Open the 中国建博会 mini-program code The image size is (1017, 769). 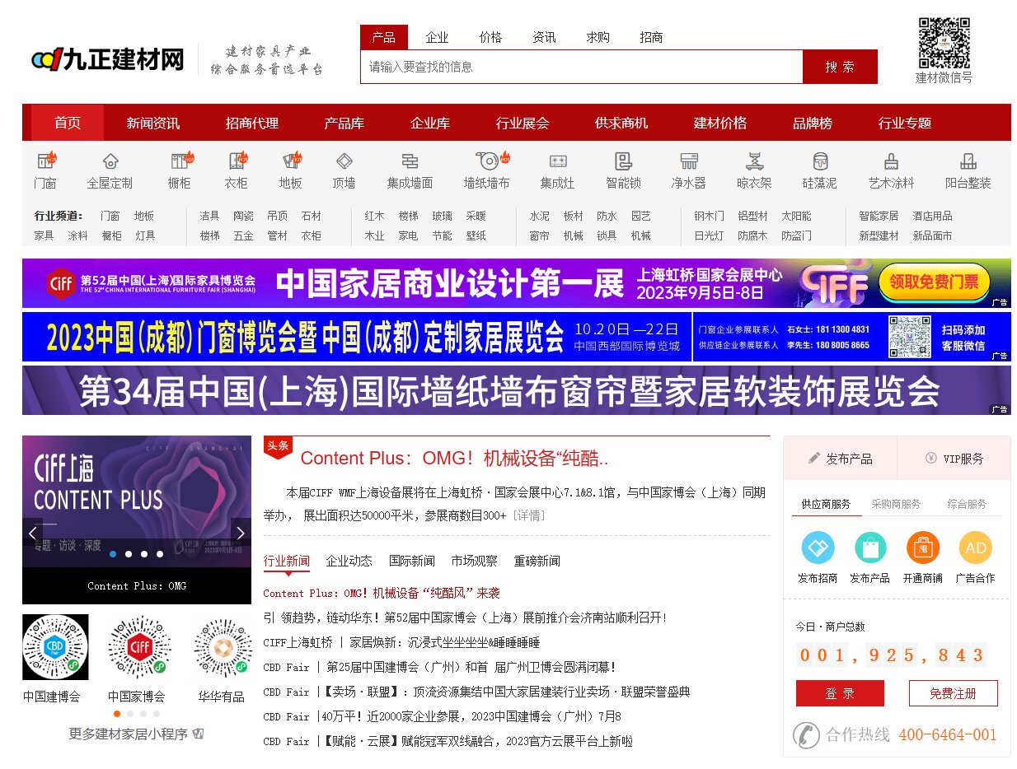(x=55, y=647)
